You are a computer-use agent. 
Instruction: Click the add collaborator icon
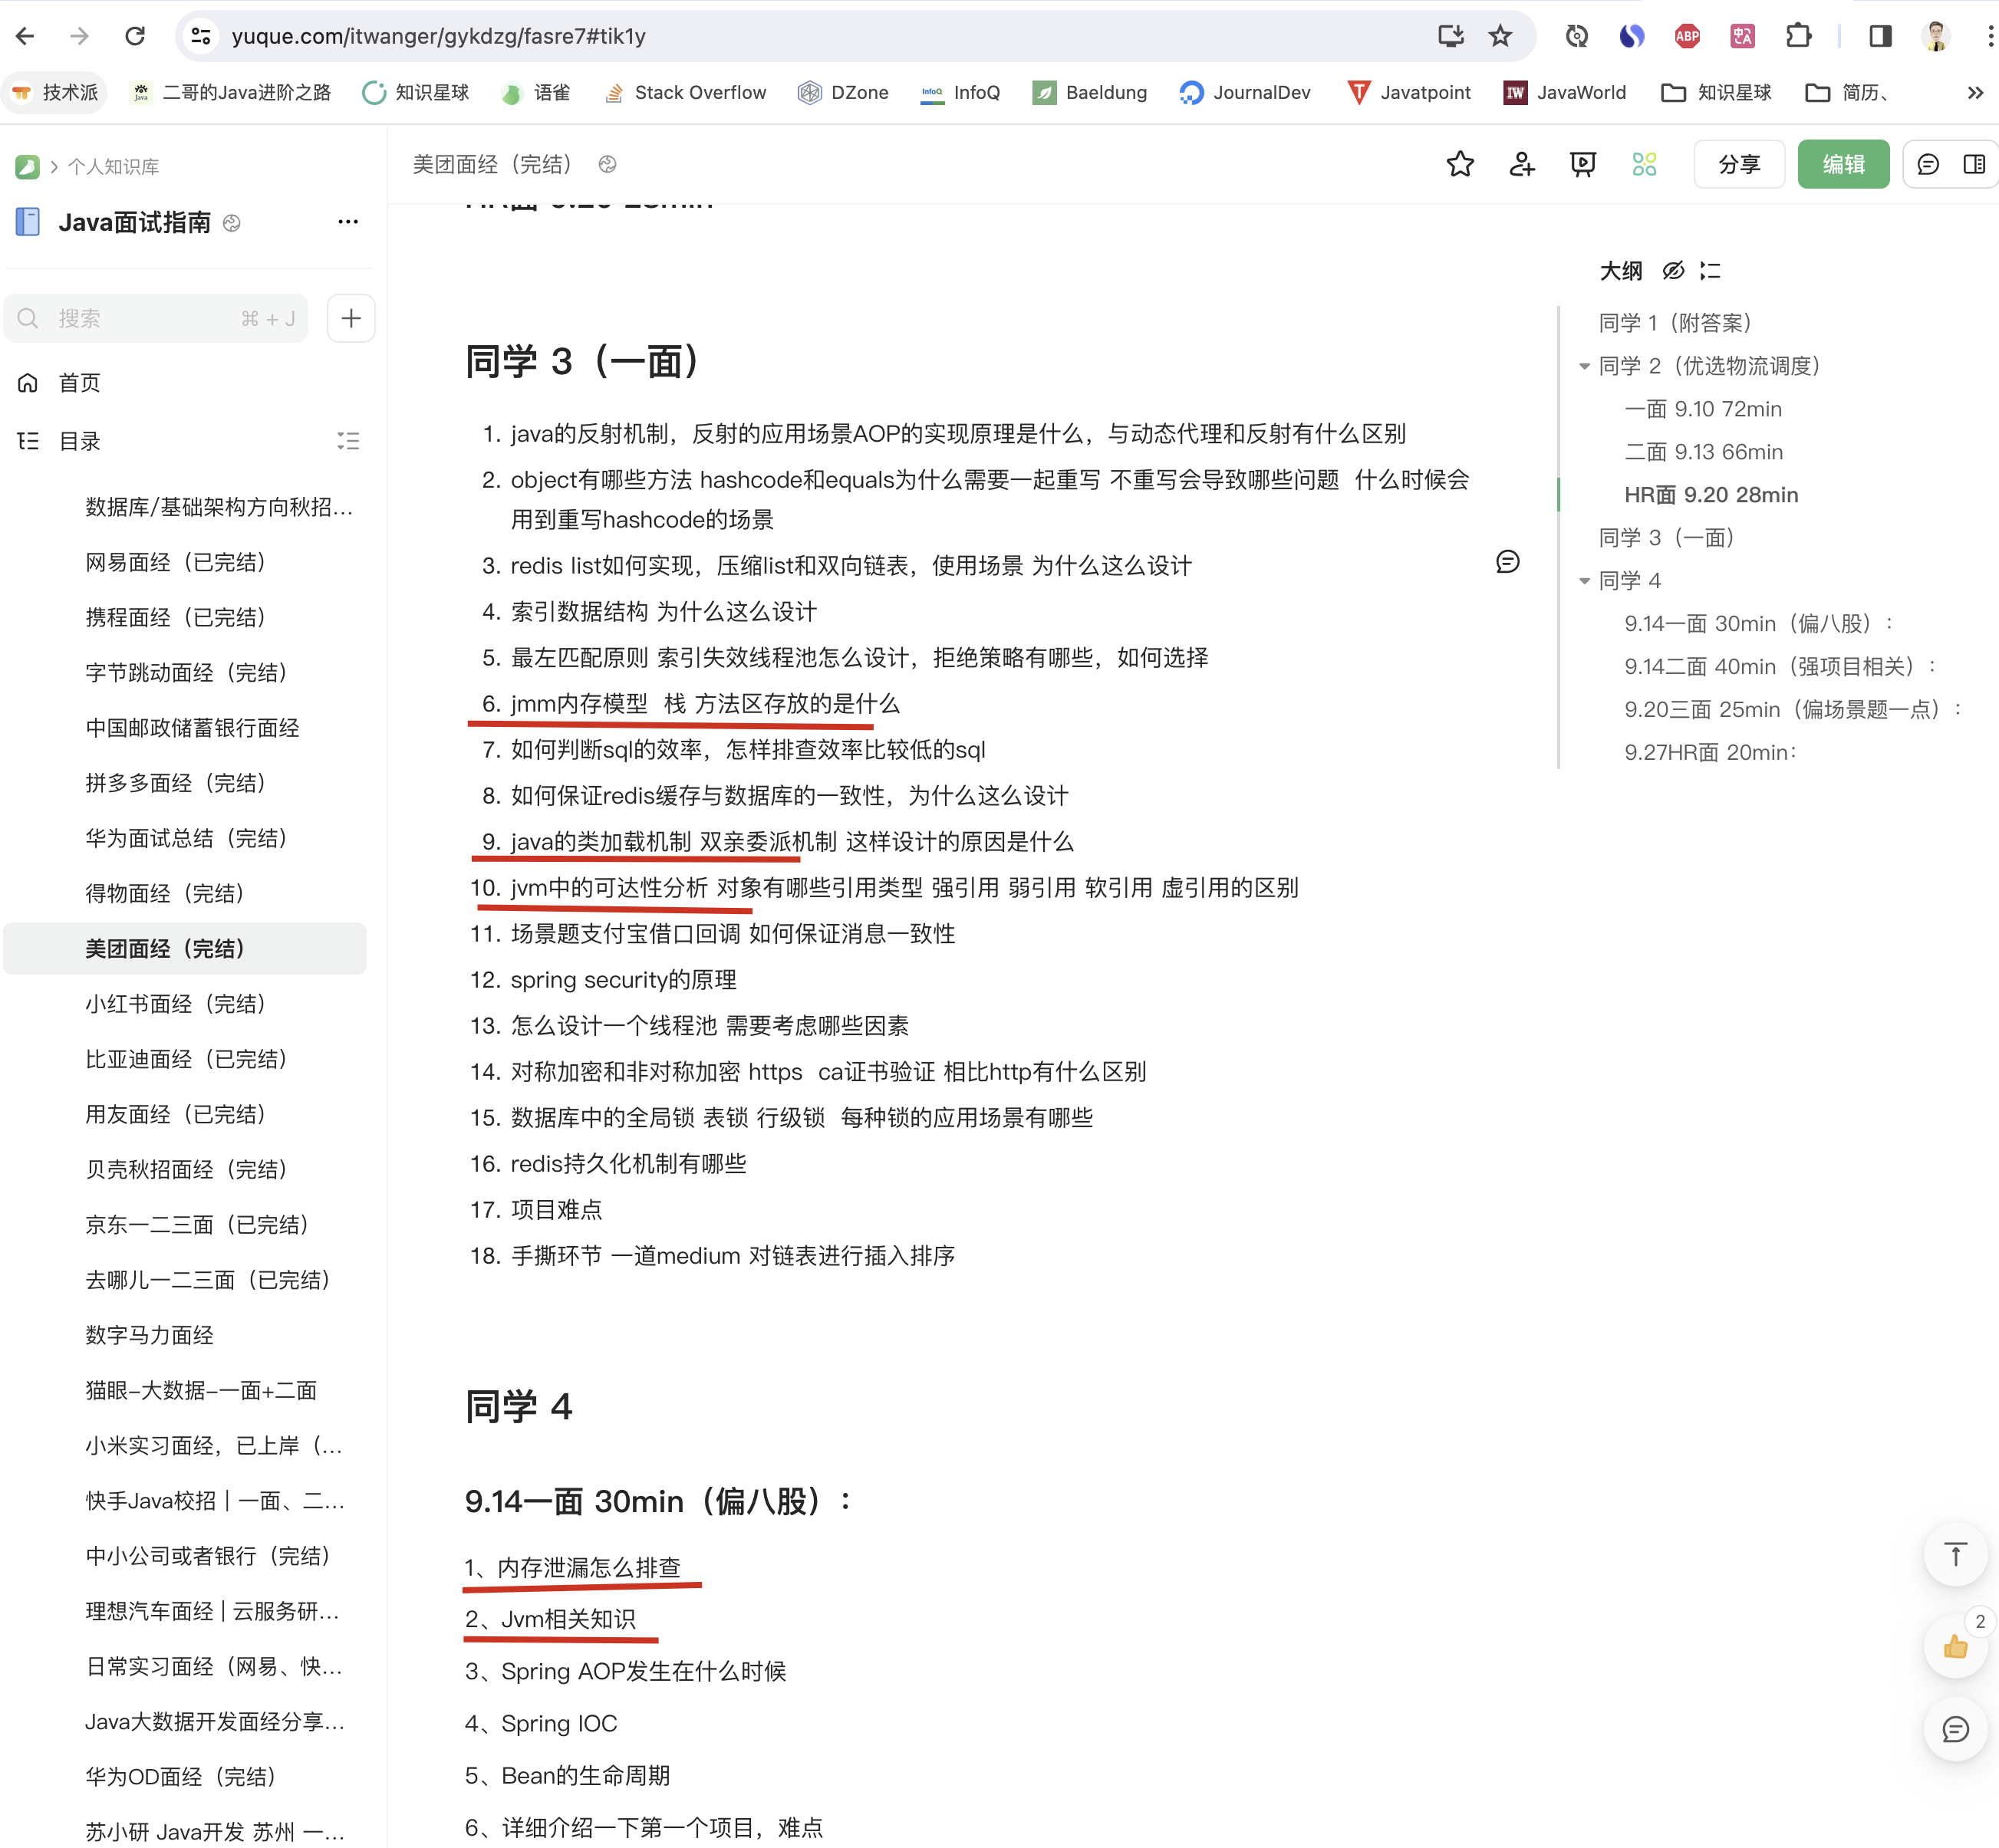tap(1522, 164)
